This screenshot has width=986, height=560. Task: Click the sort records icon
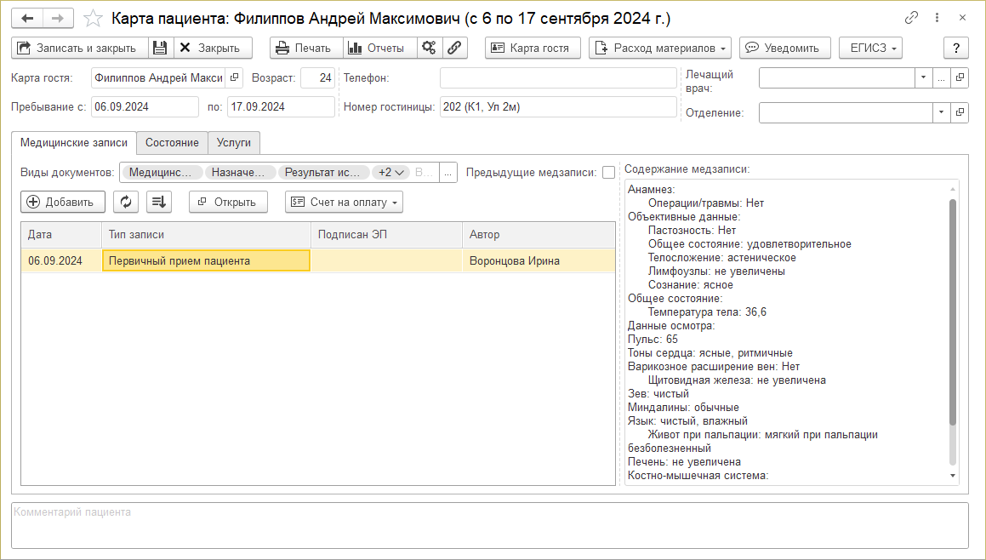159,202
